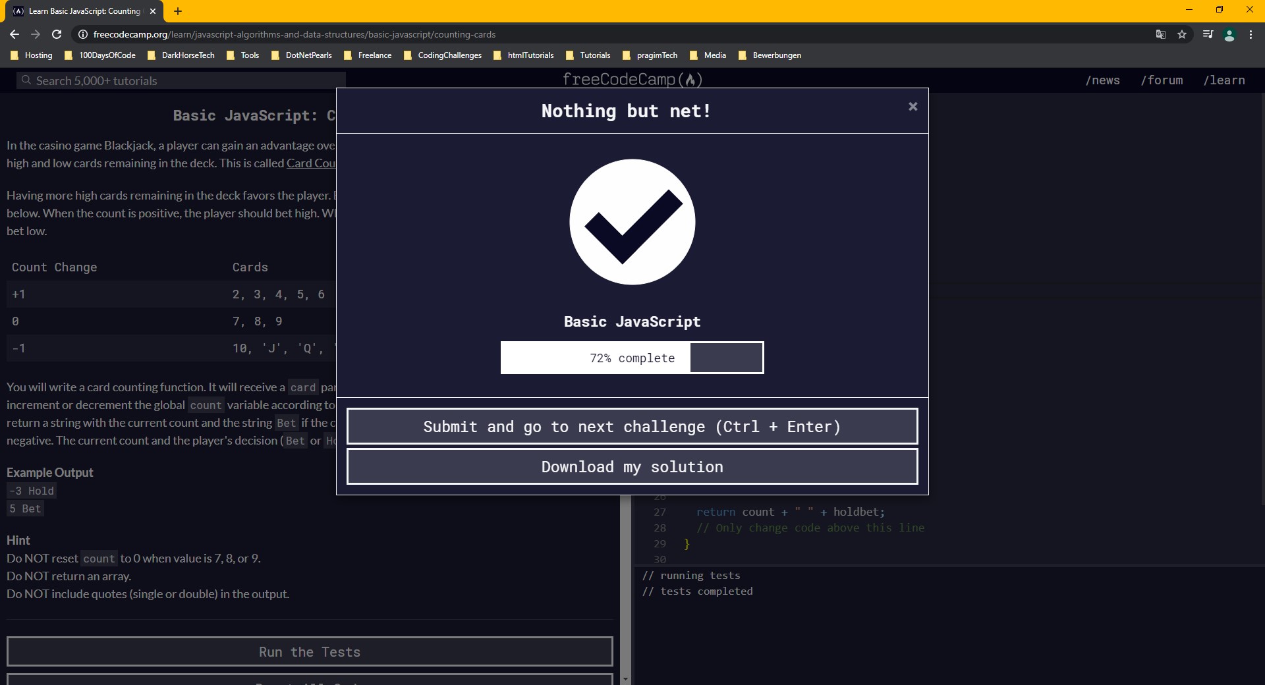Open the media controls icon

(1207, 34)
